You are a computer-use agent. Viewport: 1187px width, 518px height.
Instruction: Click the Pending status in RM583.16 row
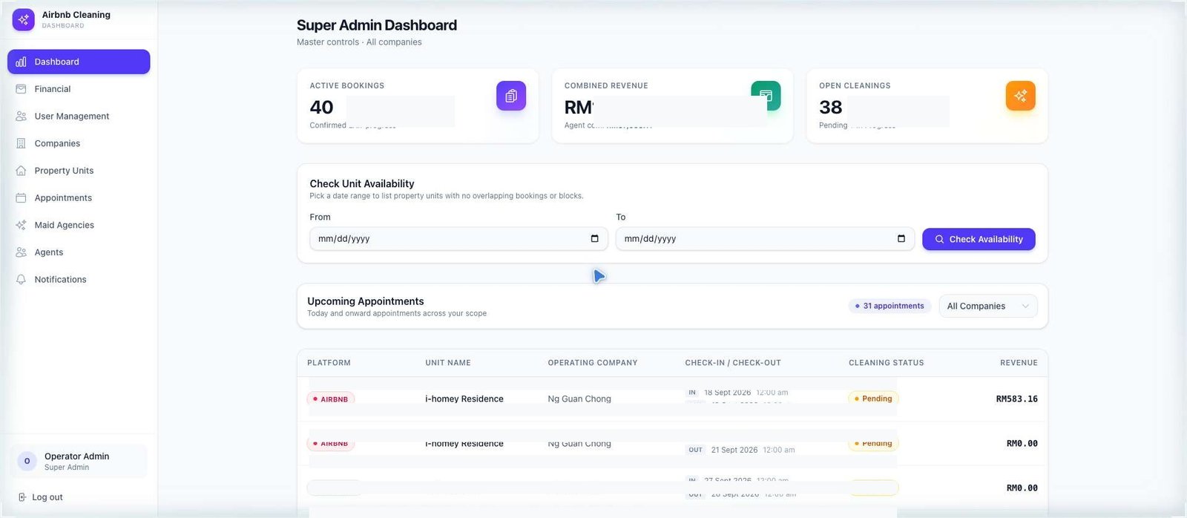(873, 399)
